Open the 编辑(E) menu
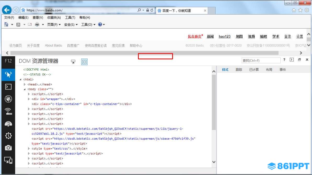Viewport: 312px width, 175px height. (23, 17)
